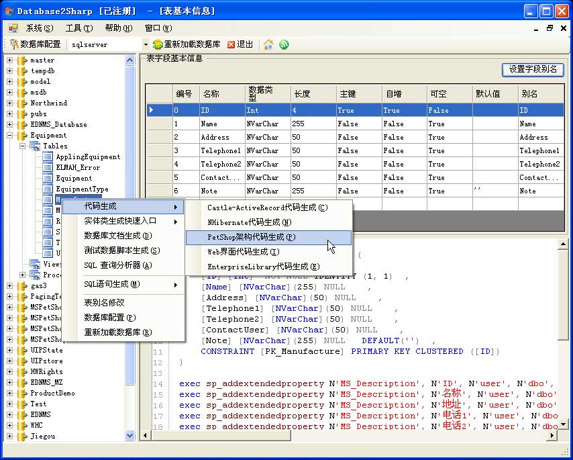Click the model database icon
The image size is (573, 460).
tap(23, 81)
